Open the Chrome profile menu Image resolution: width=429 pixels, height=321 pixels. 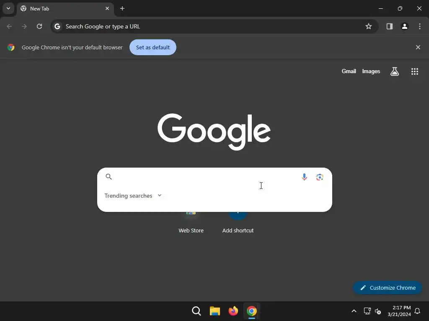tap(405, 26)
